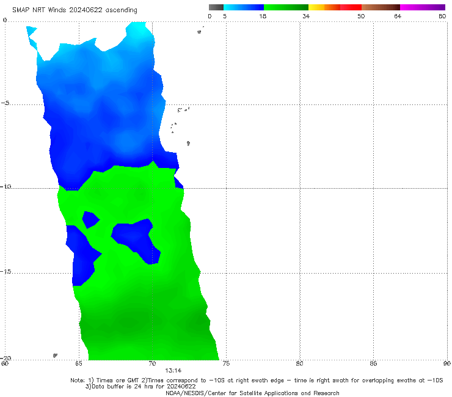Click the "34" label under the color bar

(306, 16)
